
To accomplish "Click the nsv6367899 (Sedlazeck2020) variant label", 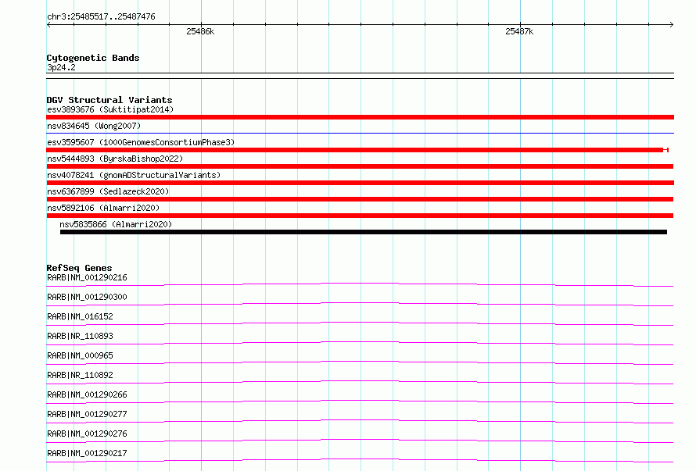I will coord(108,191).
